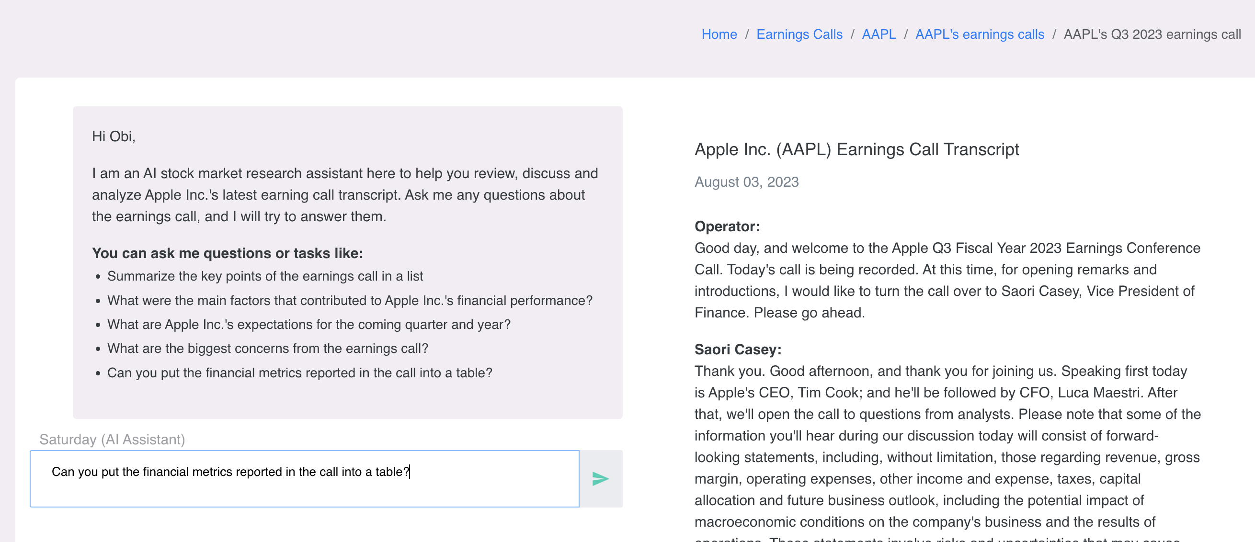
Task: Click the Operator speaker label
Action: pos(727,226)
